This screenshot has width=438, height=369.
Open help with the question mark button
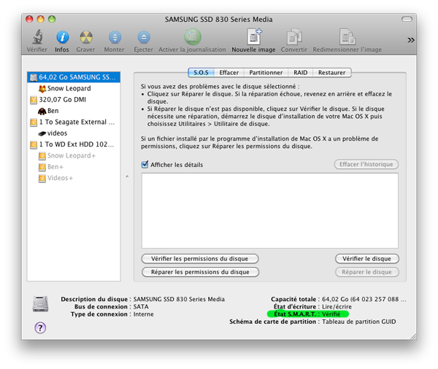point(40,327)
